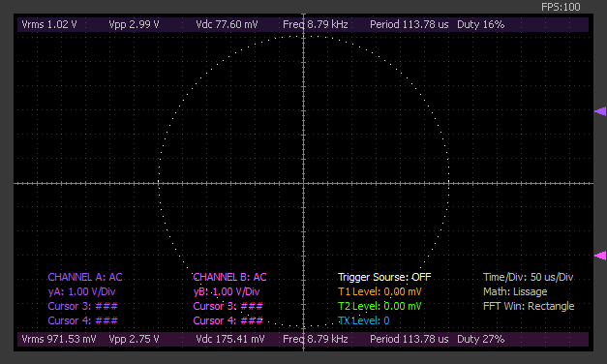Click top Vrms 1.02 V measurement
Image resolution: width=607 pixels, height=364 pixels.
[x=49, y=25]
